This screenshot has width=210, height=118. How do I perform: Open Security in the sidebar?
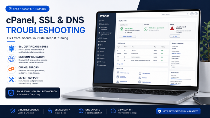[101, 55]
